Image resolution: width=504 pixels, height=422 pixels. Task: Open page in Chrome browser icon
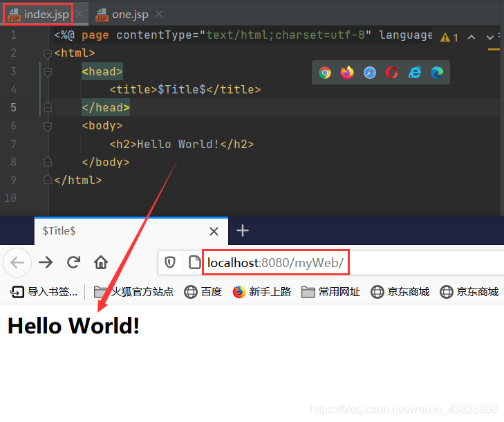click(325, 73)
